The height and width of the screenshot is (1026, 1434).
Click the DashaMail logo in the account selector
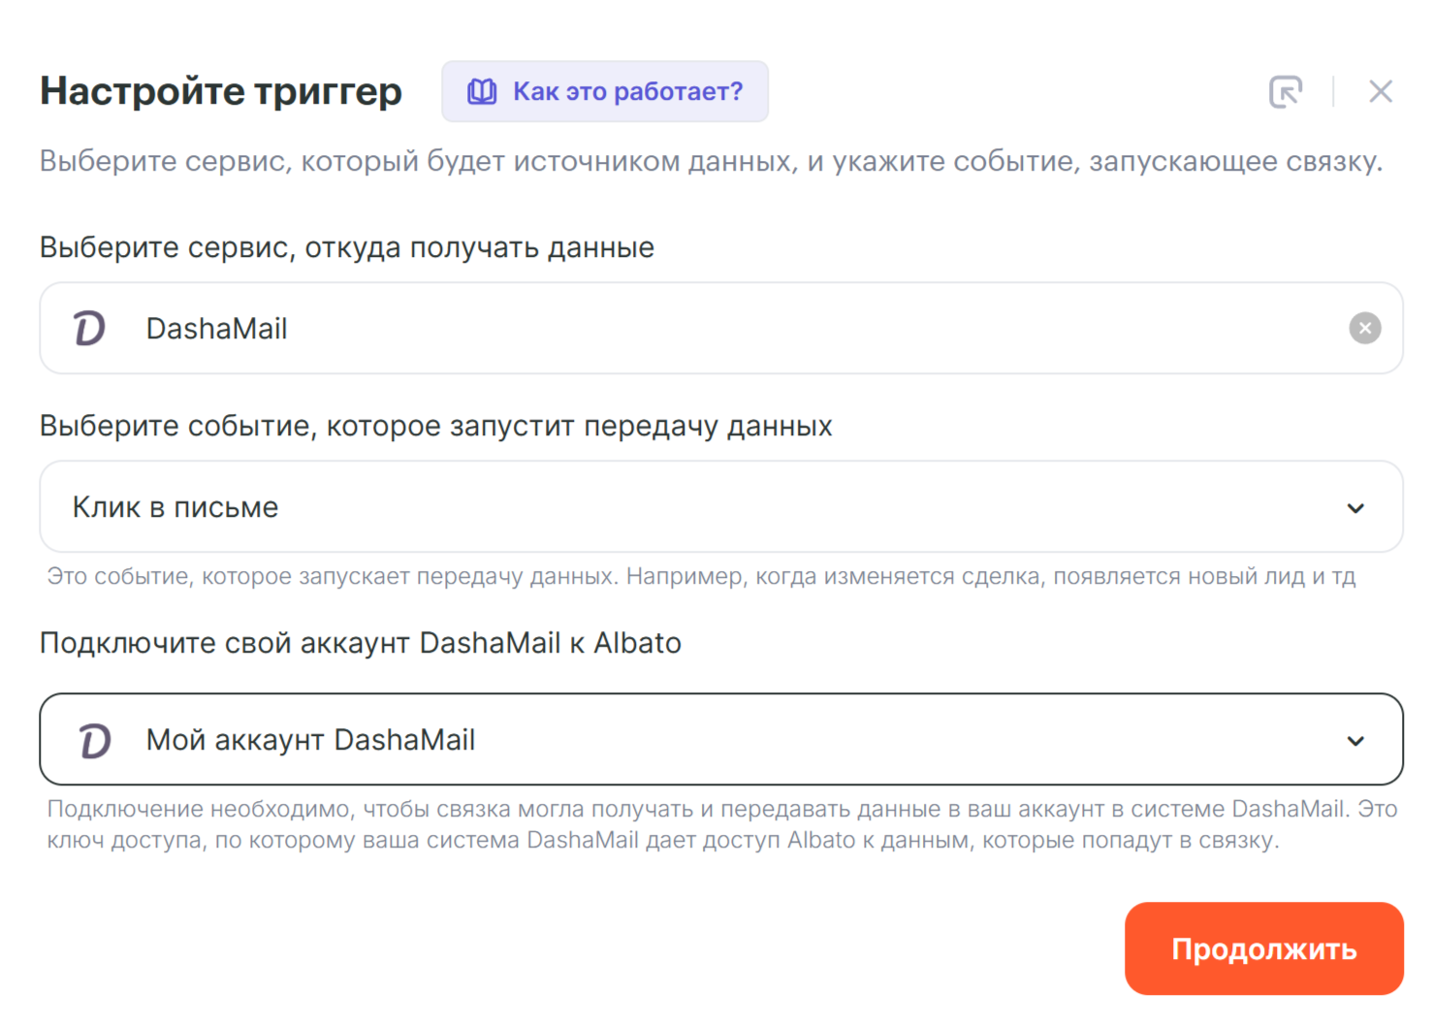pyautogui.click(x=95, y=741)
